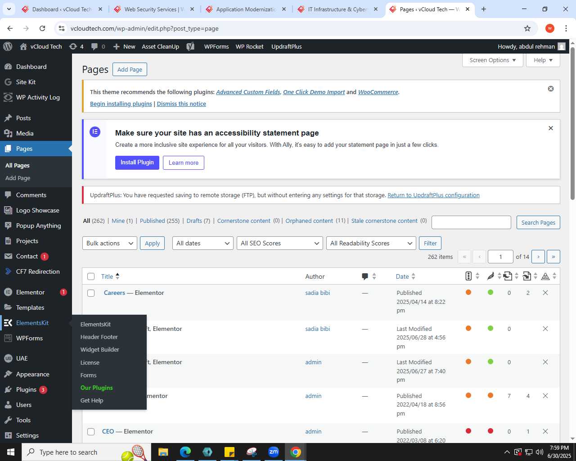Tick the checkbox for the CEO page
Image resolution: width=576 pixels, height=461 pixels.
pyautogui.click(x=91, y=432)
